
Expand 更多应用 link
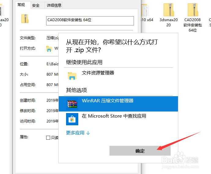pos(78,133)
